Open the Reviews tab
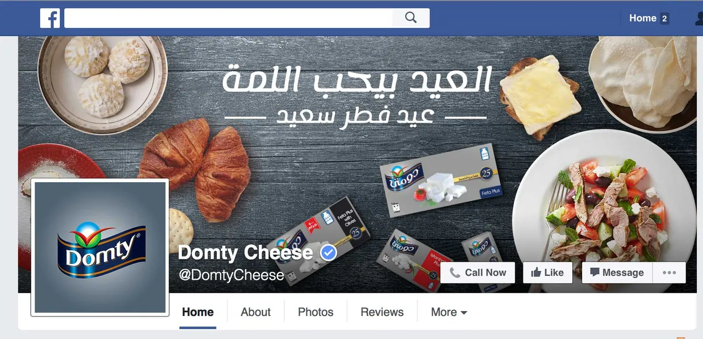The height and width of the screenshot is (339, 703). click(382, 312)
